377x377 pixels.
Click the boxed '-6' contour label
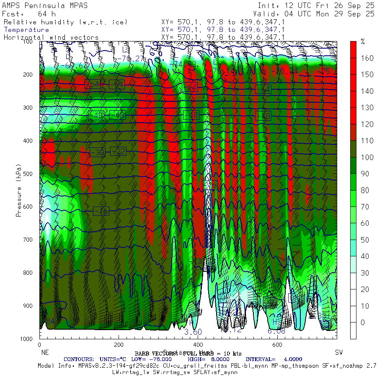[210, 185]
